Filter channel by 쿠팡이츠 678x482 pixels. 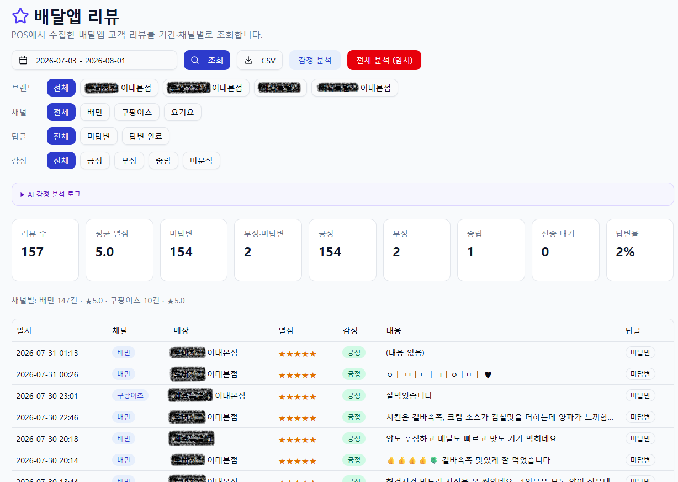(x=137, y=112)
